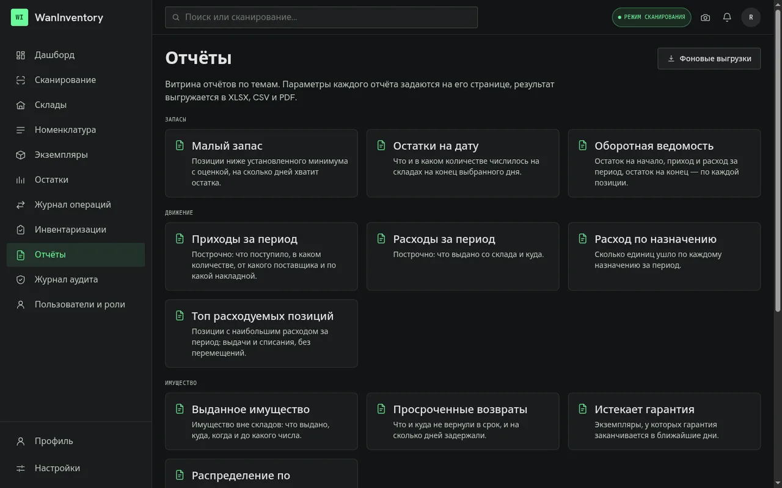Open the Отчёты menu item
This screenshot has height=488, width=782.
(x=76, y=255)
